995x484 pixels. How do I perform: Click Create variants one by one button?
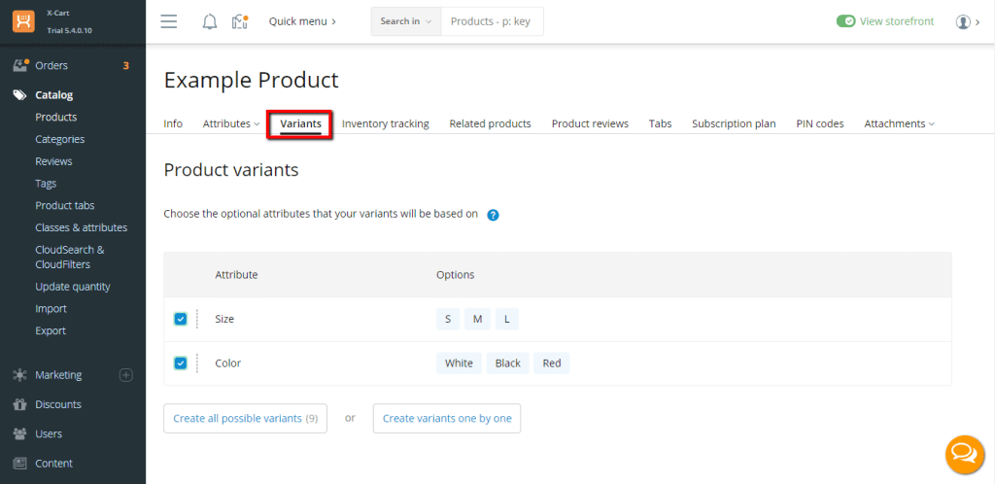[447, 419]
